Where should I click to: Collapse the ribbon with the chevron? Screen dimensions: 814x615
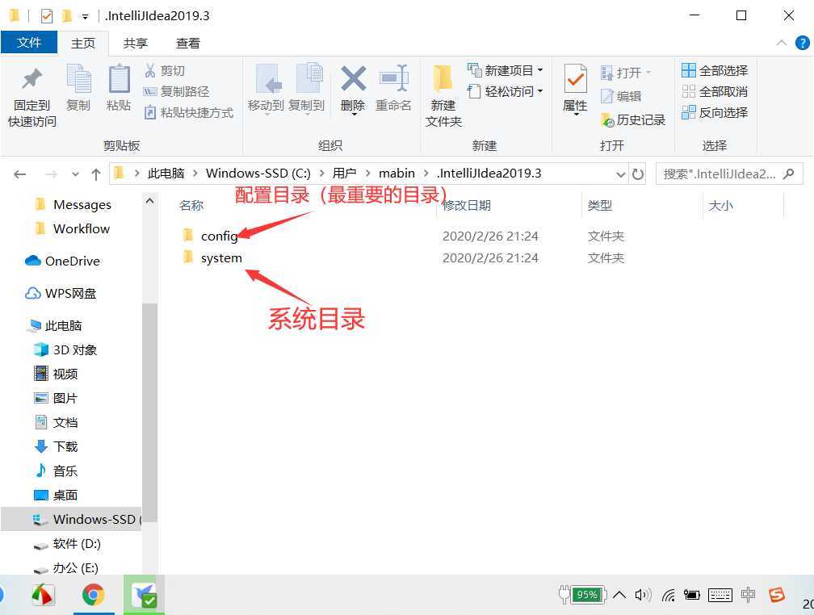click(x=782, y=43)
